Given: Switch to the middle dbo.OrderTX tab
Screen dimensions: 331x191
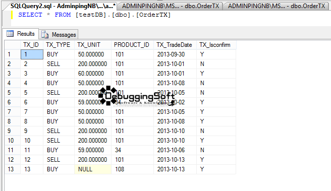Looking at the screenshot, I should click(x=171, y=6).
